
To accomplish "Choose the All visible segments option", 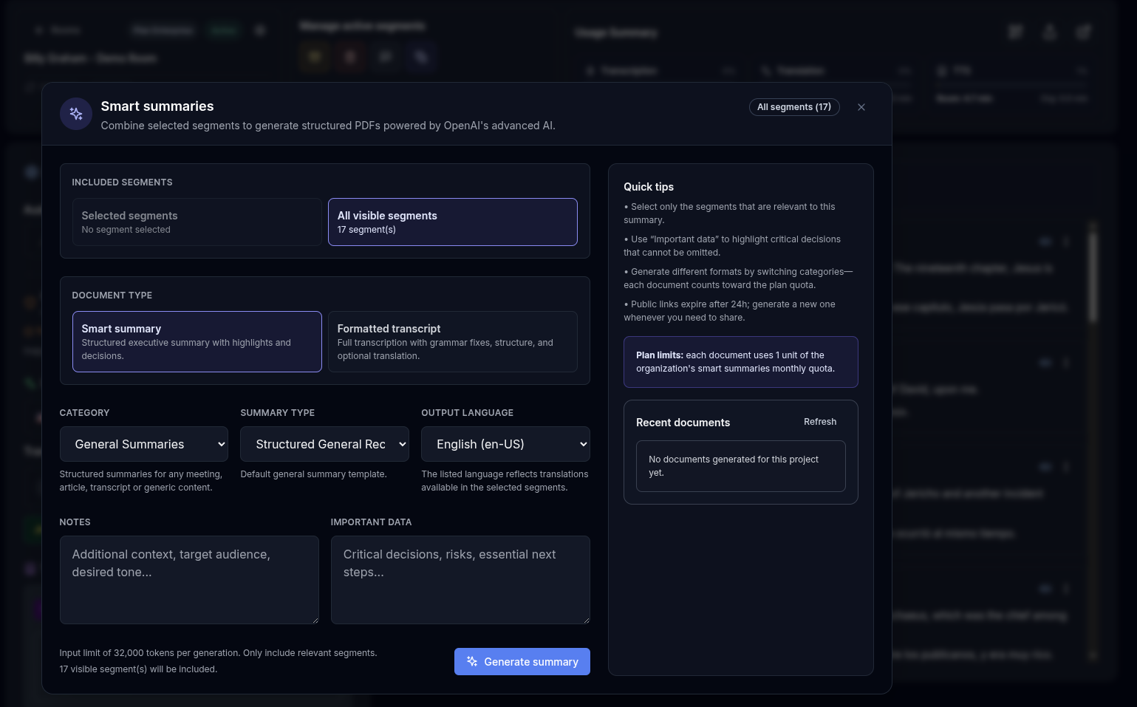I will (x=452, y=222).
